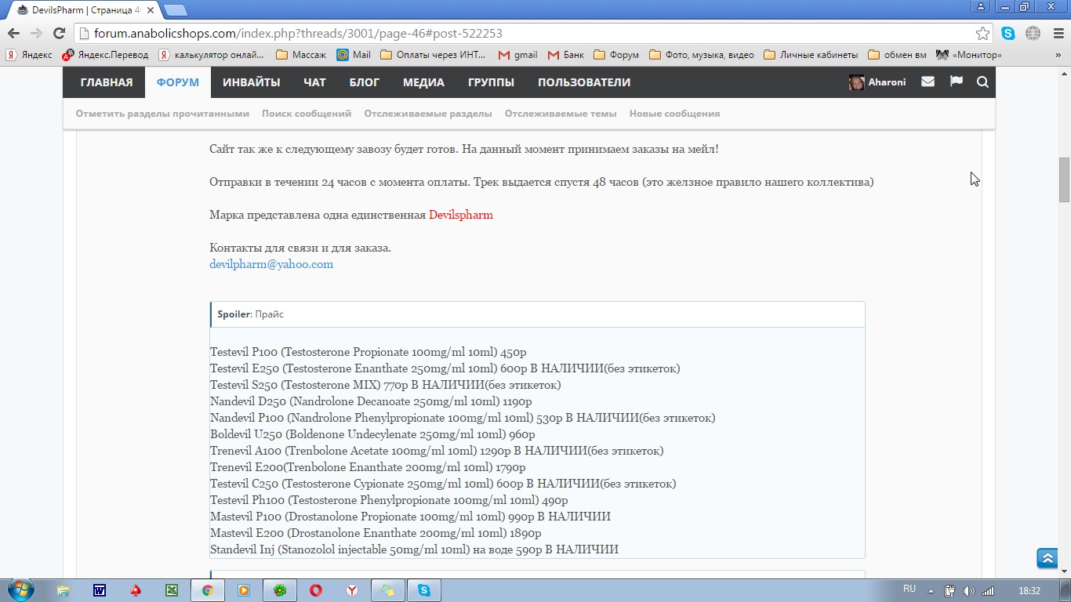Viewport: 1071px width, 602px height.
Task: Open the Chrome hamburger menu
Action: pyautogui.click(x=1058, y=34)
